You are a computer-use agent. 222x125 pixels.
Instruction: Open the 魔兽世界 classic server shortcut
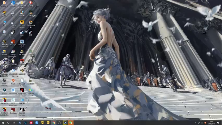click(4, 44)
